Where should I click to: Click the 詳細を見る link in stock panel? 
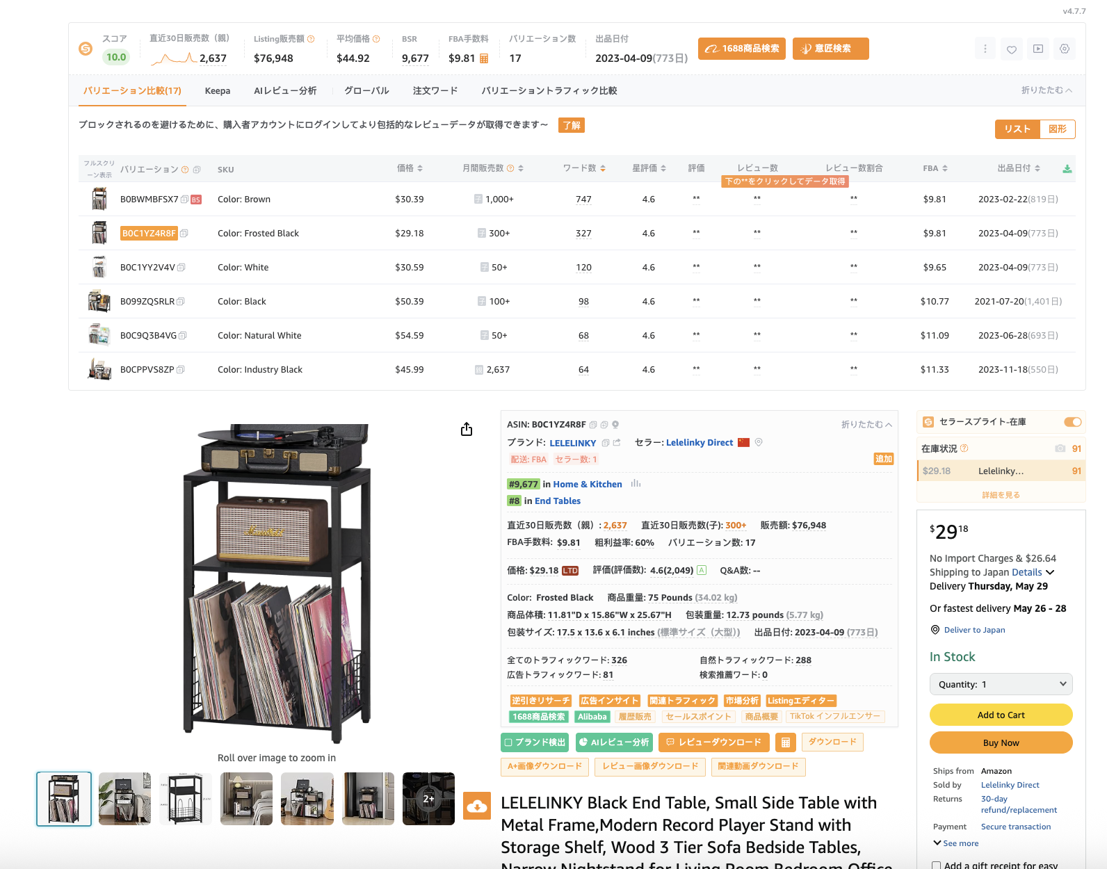(1001, 495)
